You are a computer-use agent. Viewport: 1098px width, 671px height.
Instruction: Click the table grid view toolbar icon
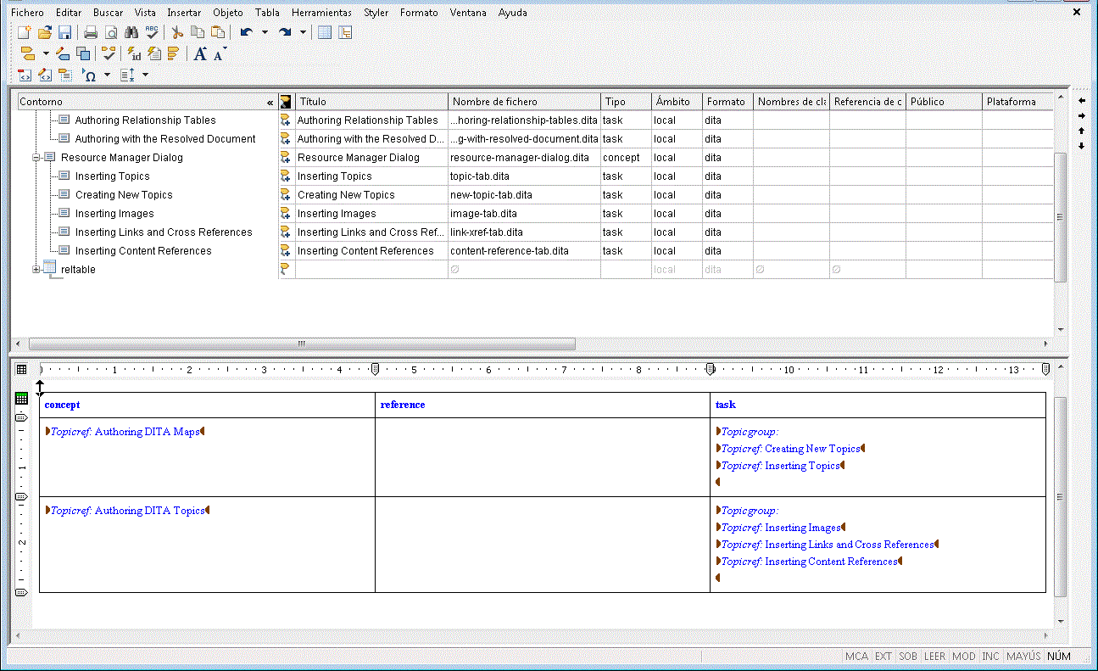(x=325, y=32)
